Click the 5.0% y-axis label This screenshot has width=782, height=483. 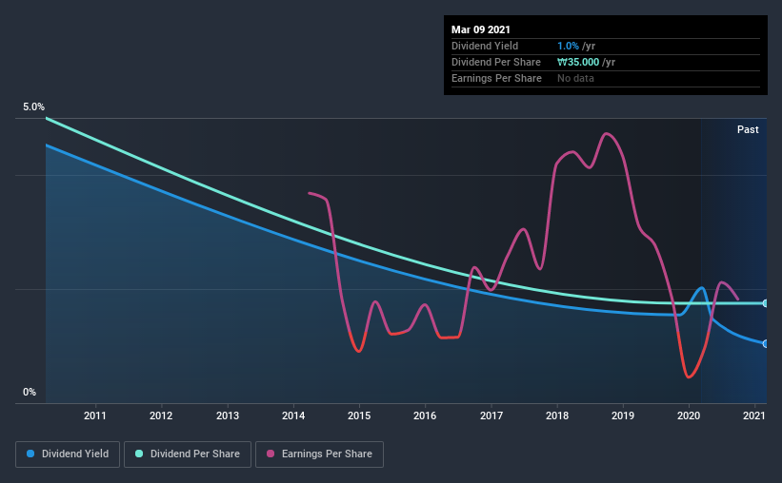[x=33, y=107]
